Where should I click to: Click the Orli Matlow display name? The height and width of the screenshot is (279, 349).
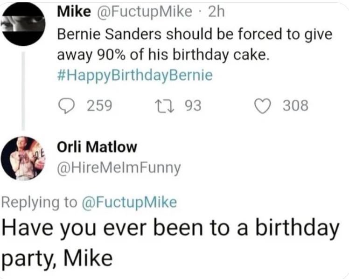(x=97, y=147)
